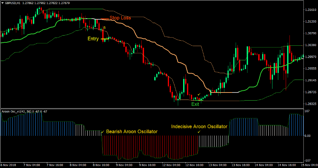Click the checkmark above the Exit label

coord(199,94)
